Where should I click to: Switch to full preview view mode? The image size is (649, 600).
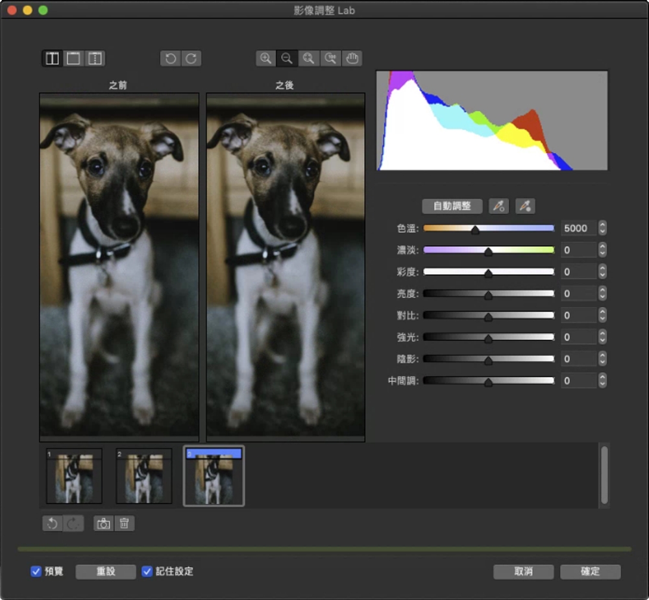click(73, 58)
